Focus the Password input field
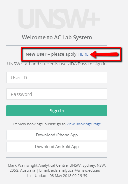Viewport: 128px width, 184px height. 57,94
